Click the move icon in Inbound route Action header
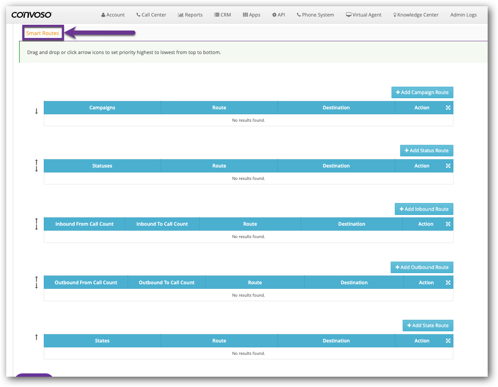Viewport: 498px width, 387px height. [448, 224]
